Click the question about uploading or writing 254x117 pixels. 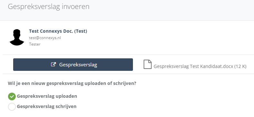tap(72, 84)
